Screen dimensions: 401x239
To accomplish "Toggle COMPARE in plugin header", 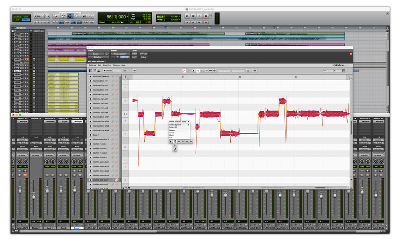I will (124, 57).
